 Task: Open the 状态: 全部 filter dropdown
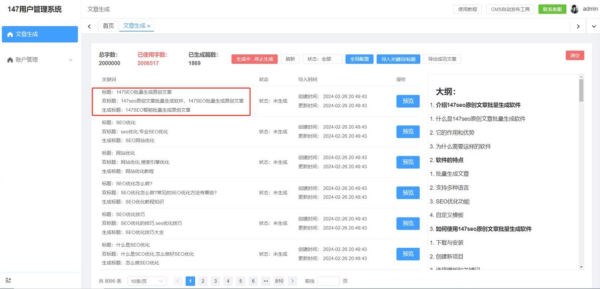point(323,59)
